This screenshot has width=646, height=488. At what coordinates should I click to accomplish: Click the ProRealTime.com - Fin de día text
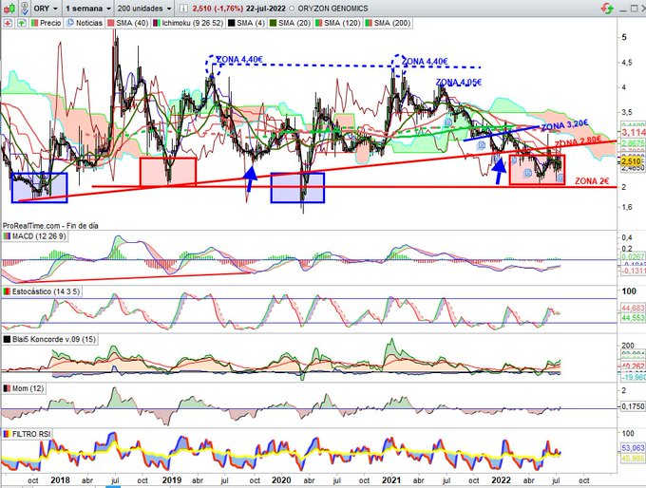click(50, 226)
